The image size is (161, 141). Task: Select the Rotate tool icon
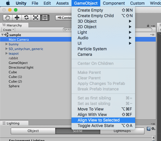(x=26, y=18)
